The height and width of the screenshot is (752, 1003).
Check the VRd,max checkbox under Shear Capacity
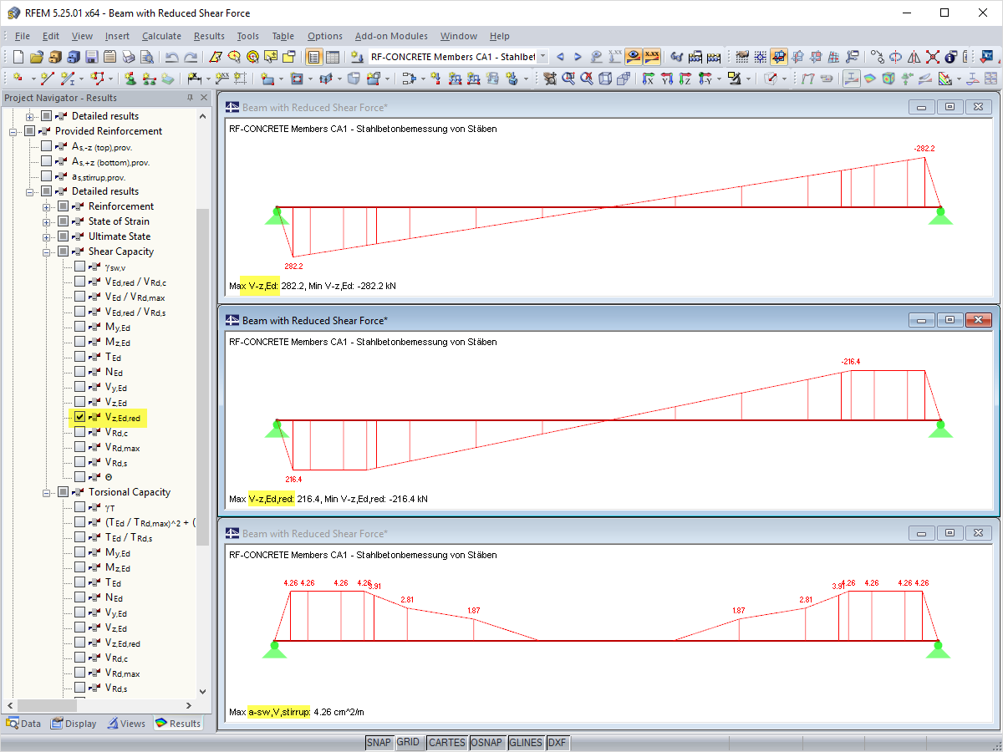[79, 447]
